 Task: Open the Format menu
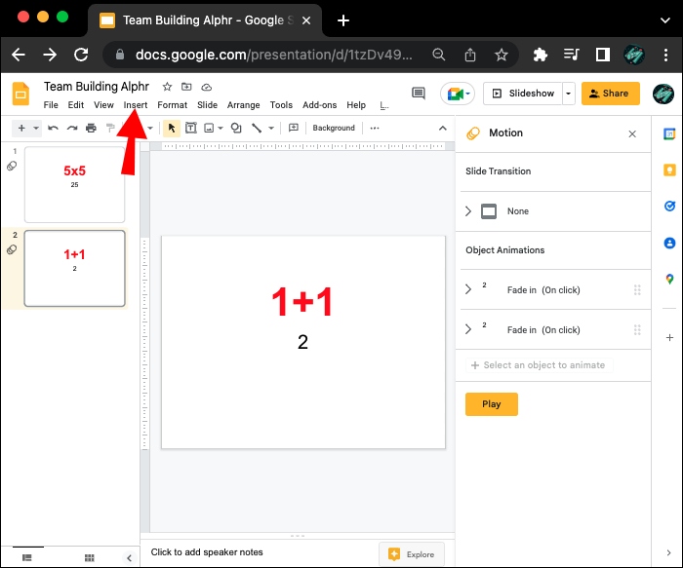coord(172,105)
